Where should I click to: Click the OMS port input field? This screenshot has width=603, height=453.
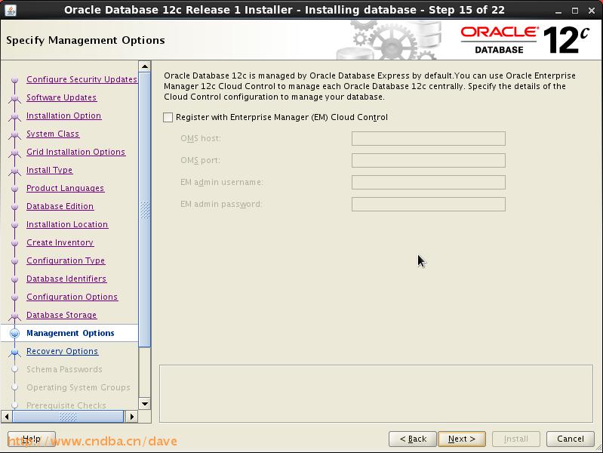pos(429,161)
